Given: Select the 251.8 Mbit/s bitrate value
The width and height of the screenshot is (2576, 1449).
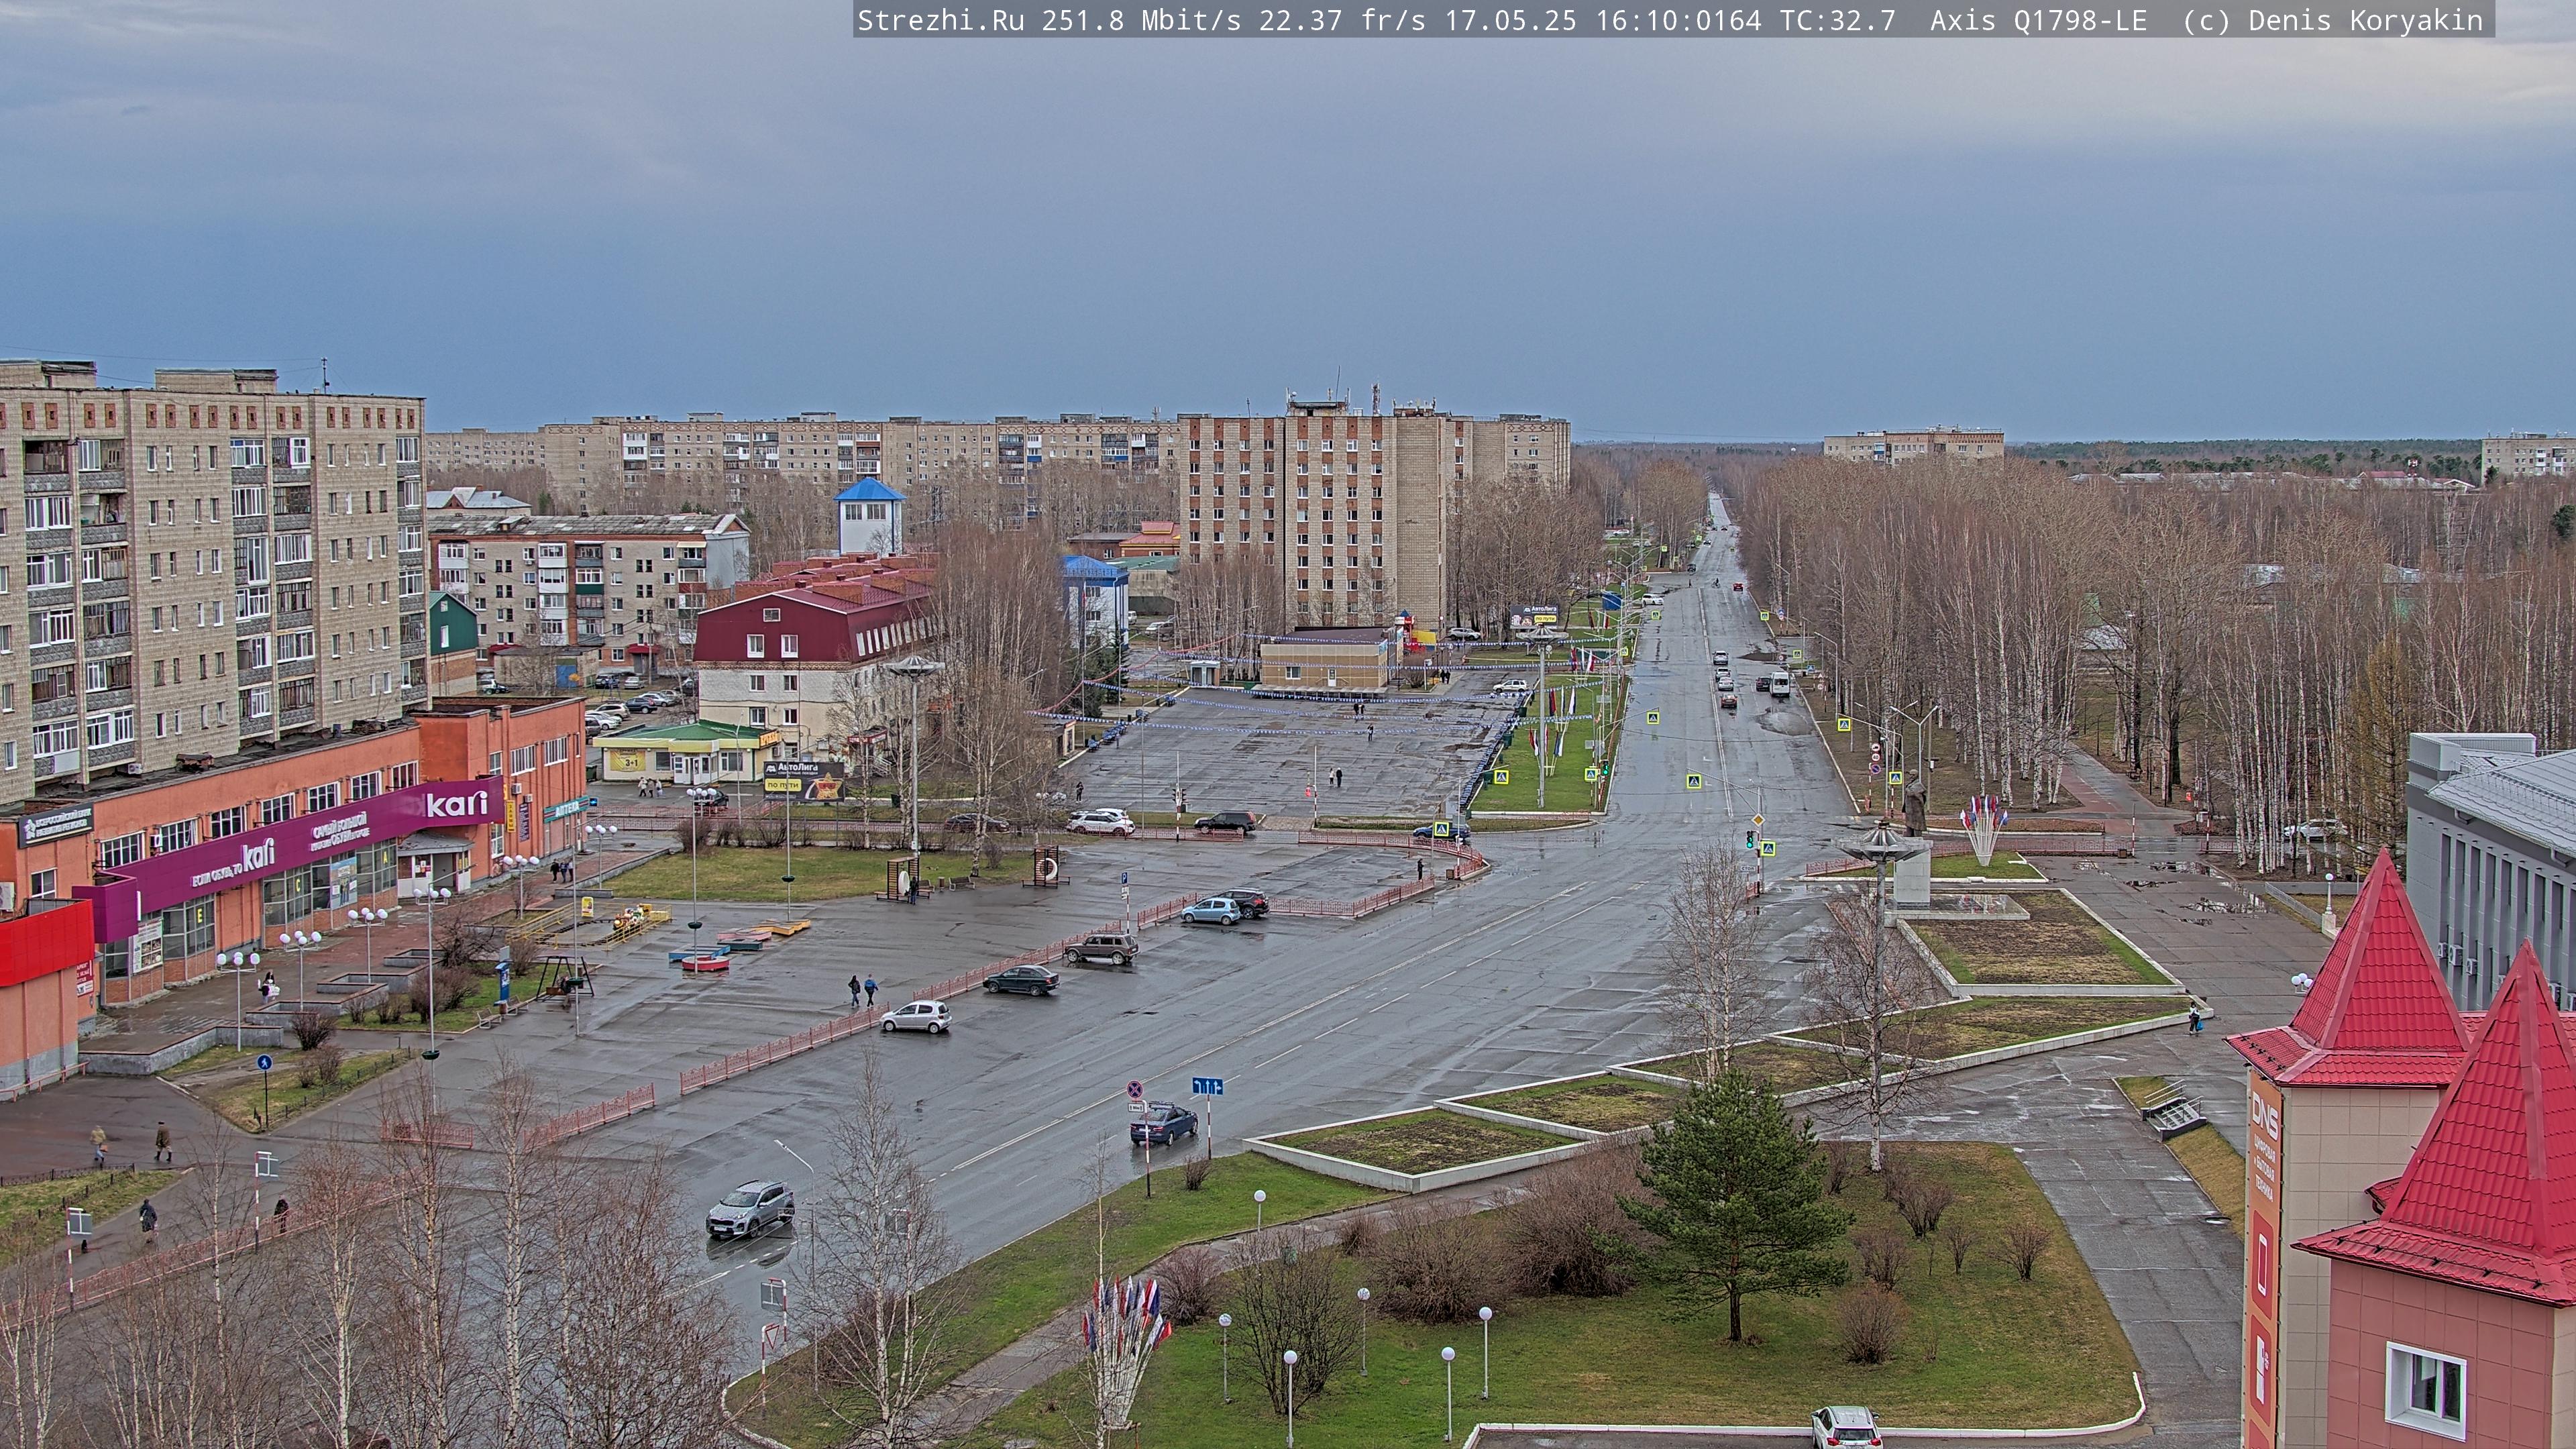Looking at the screenshot, I should coord(1141,21).
